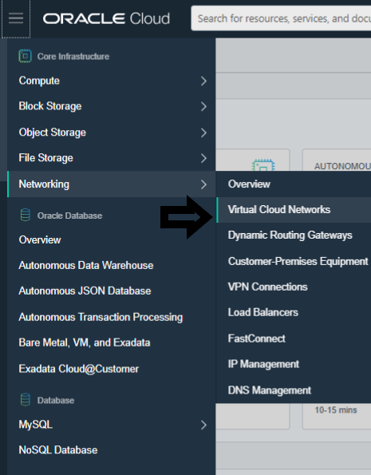Expand Object Storage chevron arrow
371x475 pixels.
pyautogui.click(x=203, y=133)
